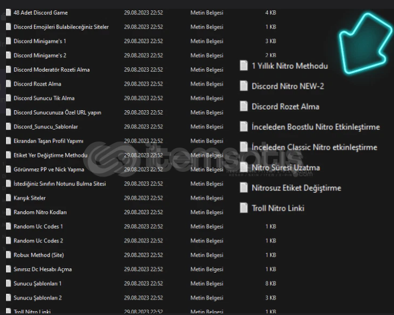
Task: Select file name 48 Adet Discord Game
Action: click(x=41, y=13)
